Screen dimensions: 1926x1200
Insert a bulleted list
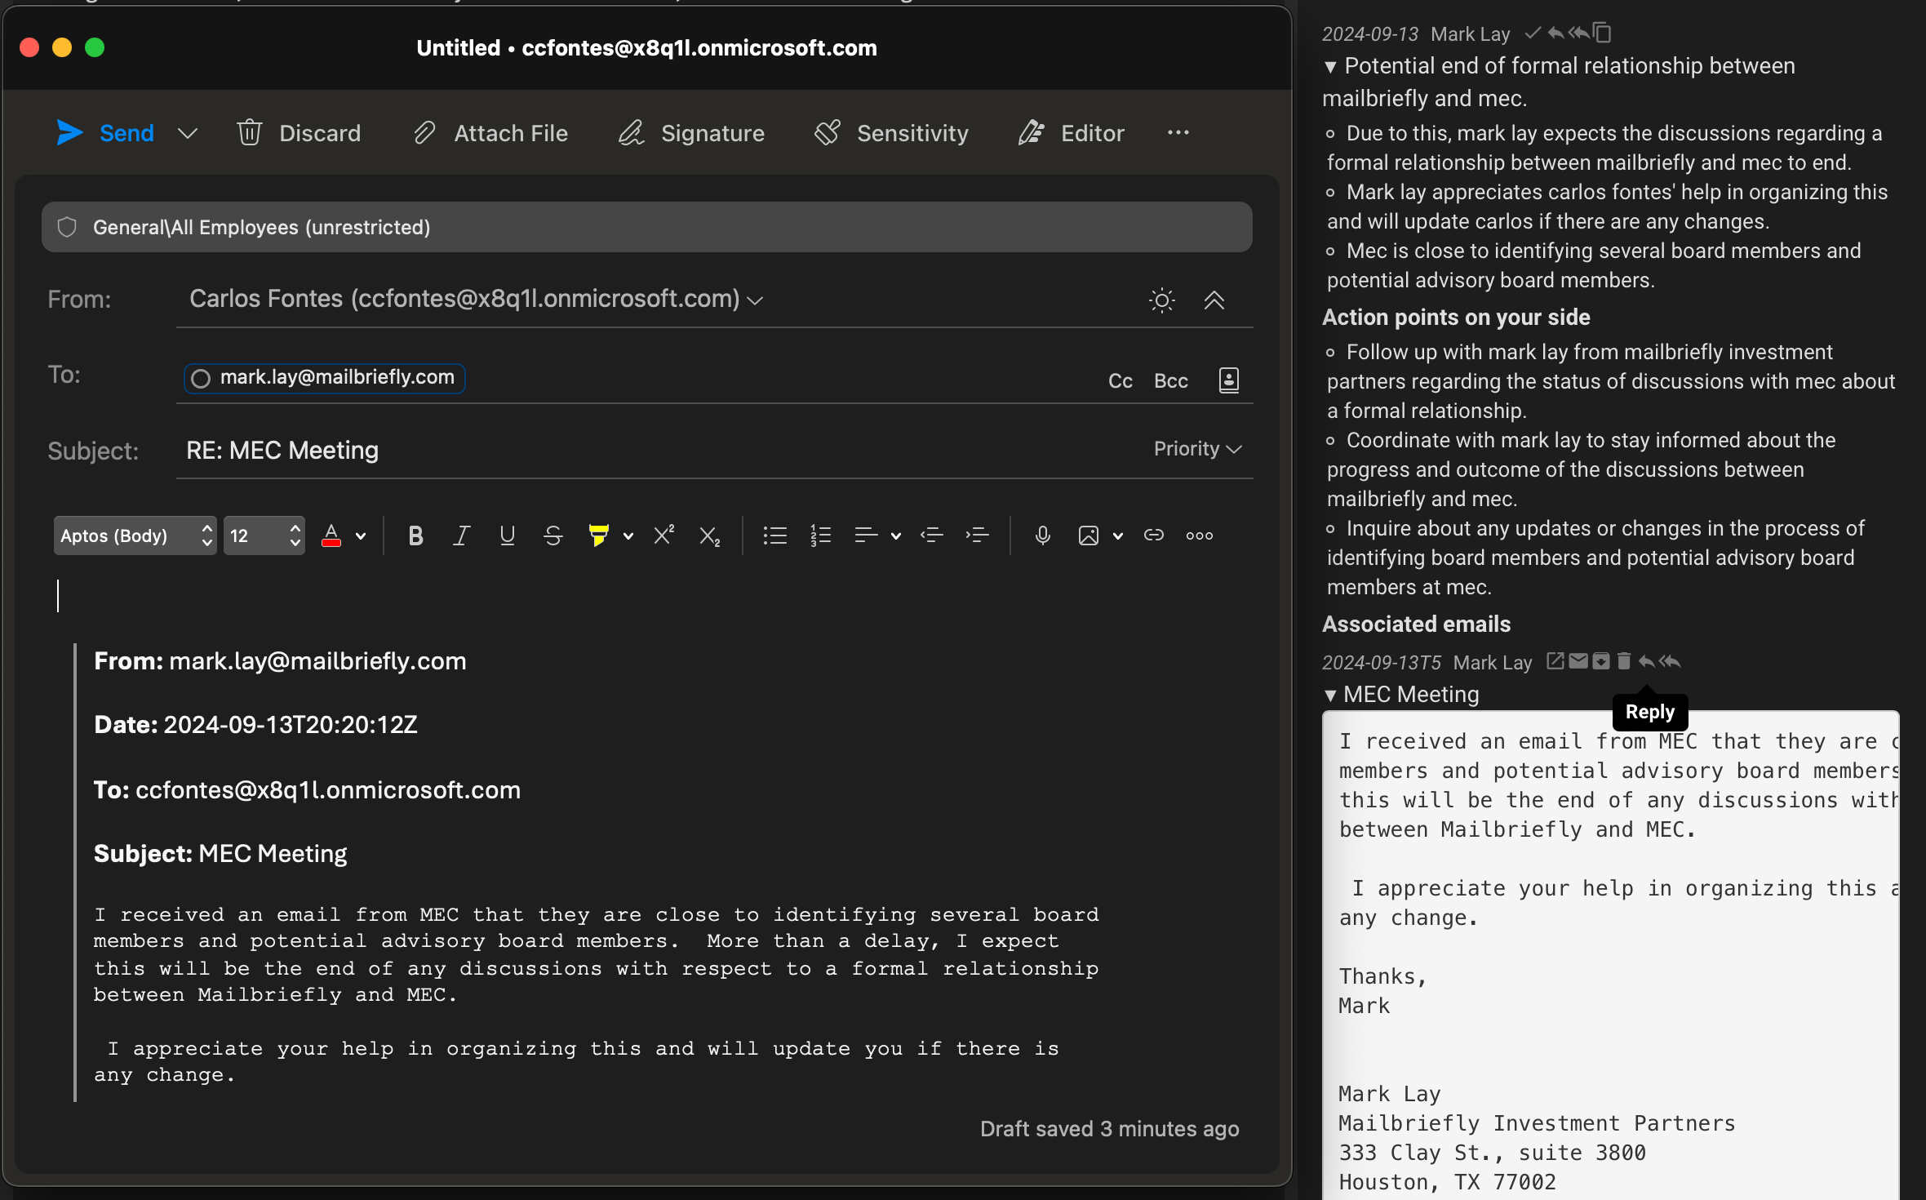774,536
